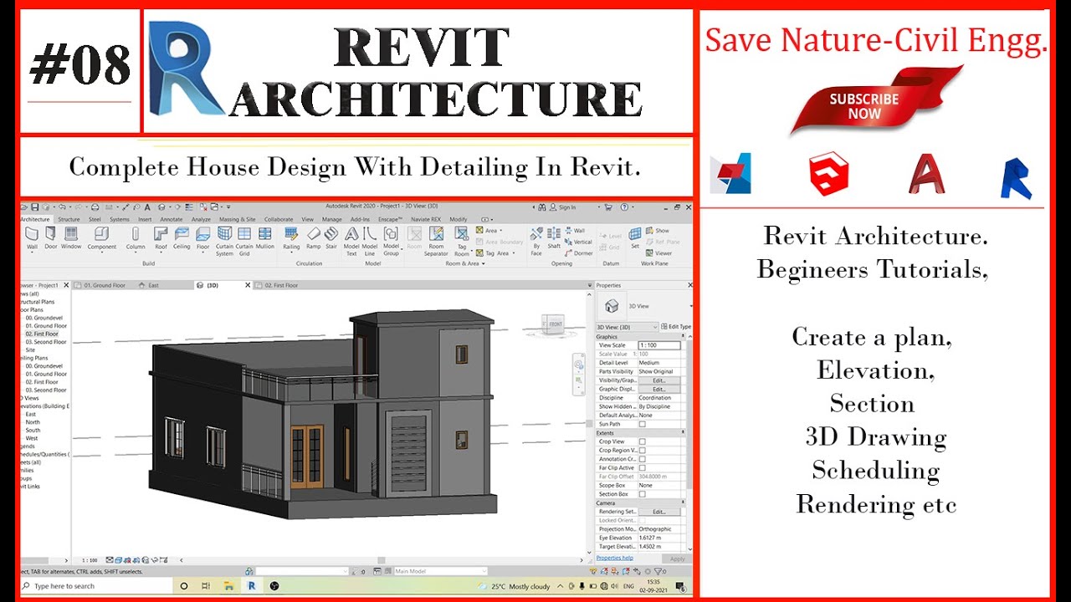Click Sign In in title bar
Screen dimensions: 1071x602
tap(563, 207)
